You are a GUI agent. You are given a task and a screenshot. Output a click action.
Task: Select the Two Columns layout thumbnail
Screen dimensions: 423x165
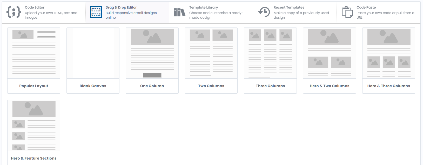211,53
